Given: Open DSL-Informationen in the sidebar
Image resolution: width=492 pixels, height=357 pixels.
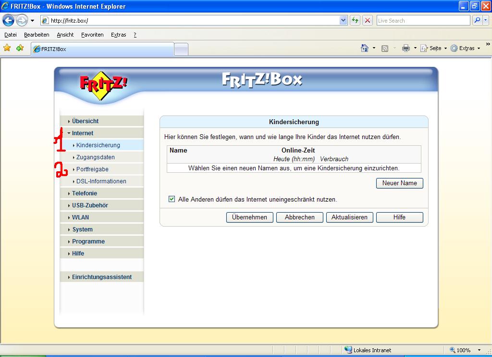Looking at the screenshot, I should (x=102, y=181).
